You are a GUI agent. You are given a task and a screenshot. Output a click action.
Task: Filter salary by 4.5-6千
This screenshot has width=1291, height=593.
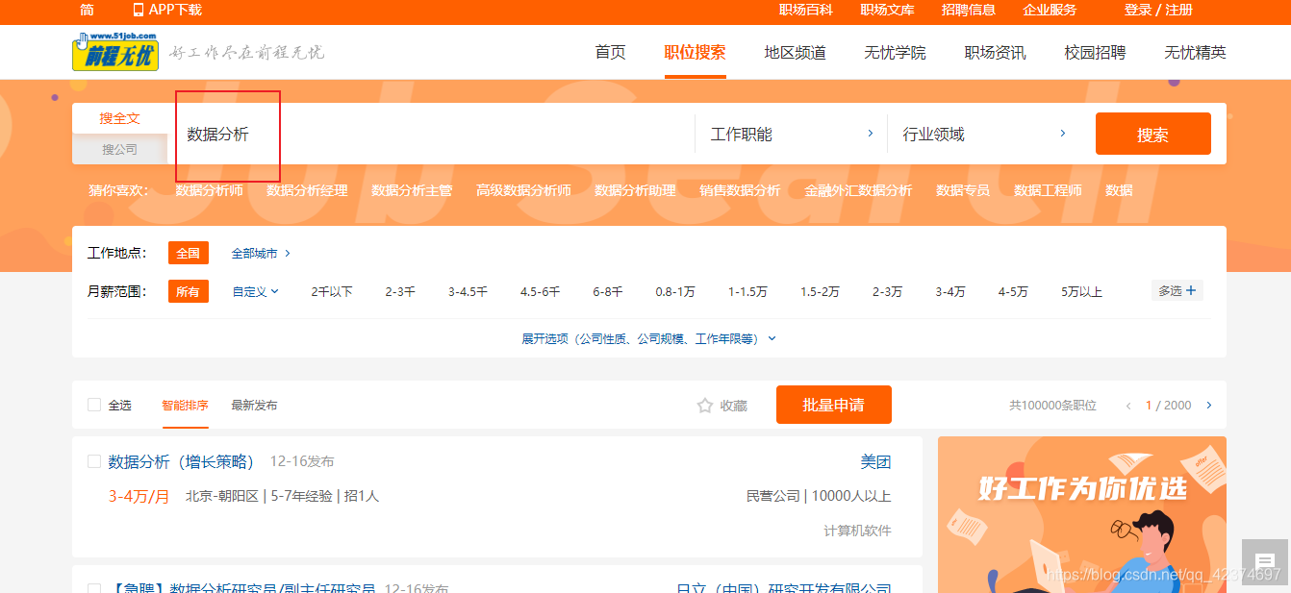[540, 291]
